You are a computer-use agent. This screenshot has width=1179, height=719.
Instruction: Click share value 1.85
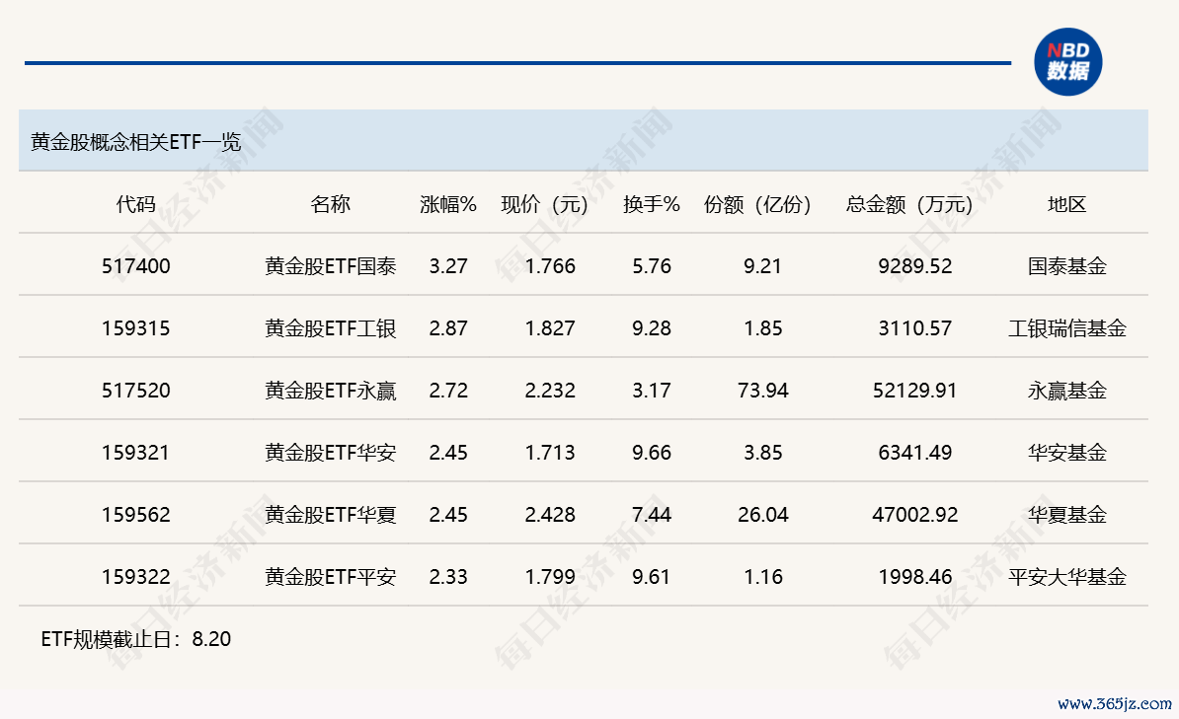pos(762,328)
